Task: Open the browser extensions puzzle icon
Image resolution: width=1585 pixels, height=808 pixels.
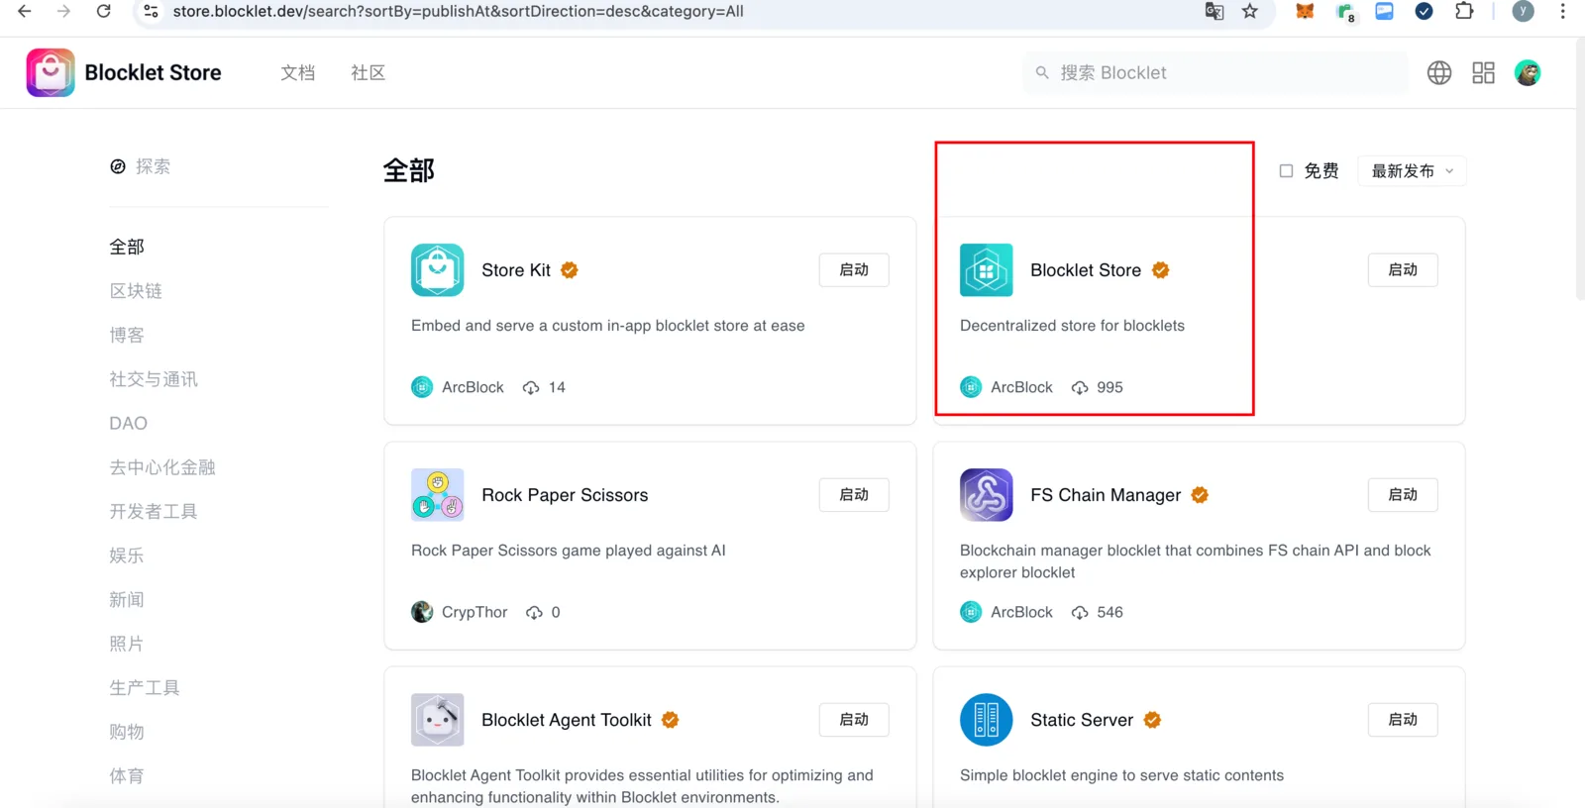Action: 1464,11
